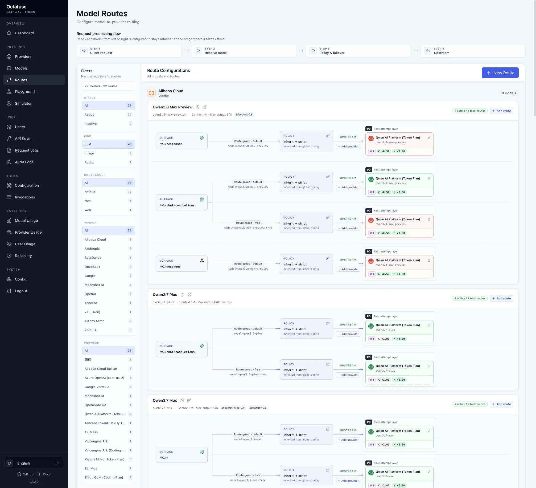Open the GitHub link
The image size is (536, 488).
(x=26, y=474)
